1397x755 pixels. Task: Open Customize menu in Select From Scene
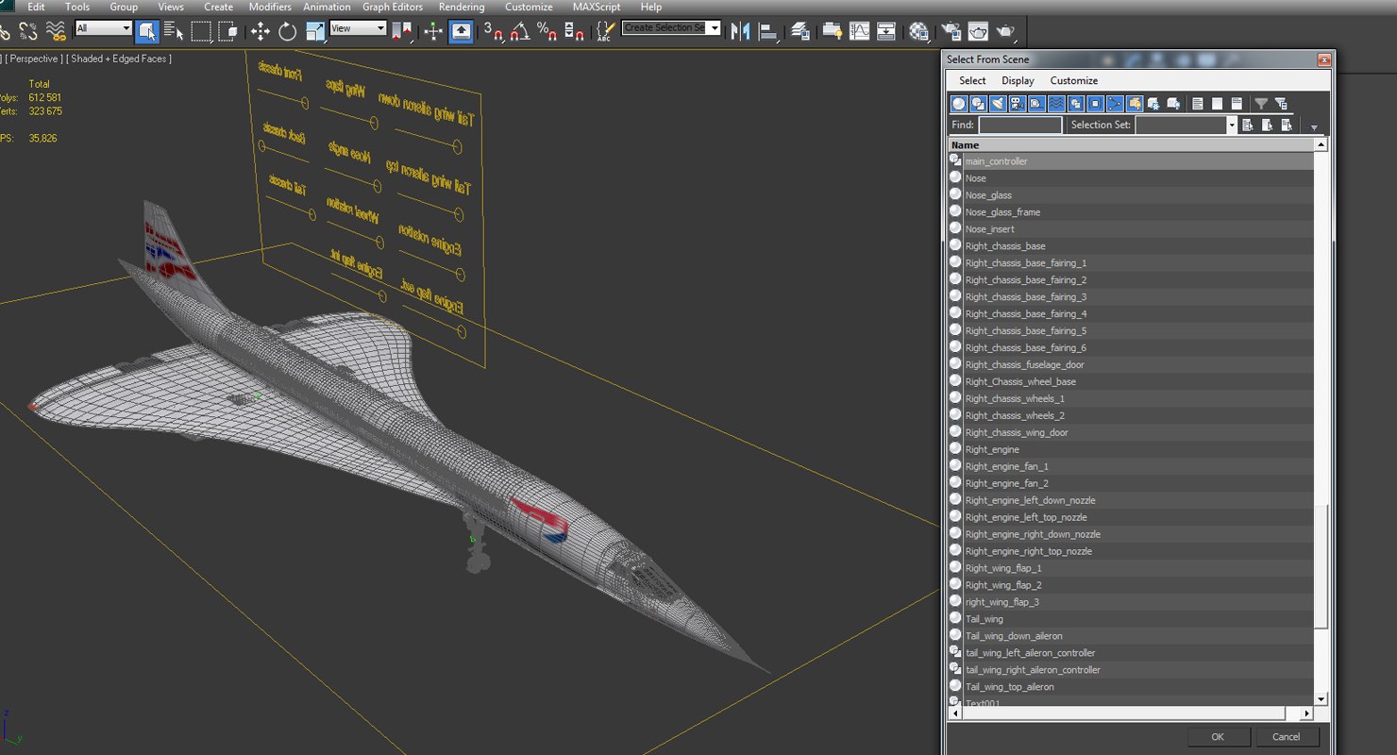point(1074,81)
